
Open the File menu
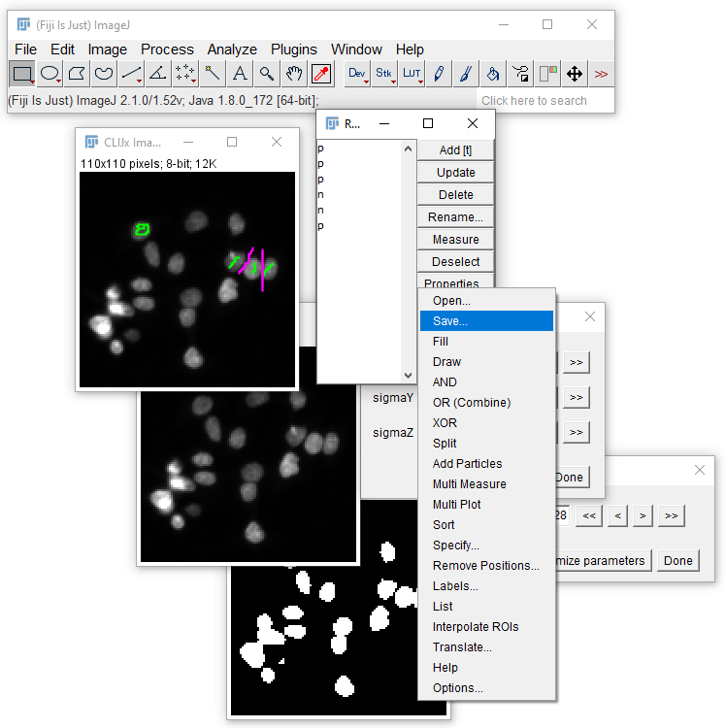25,50
